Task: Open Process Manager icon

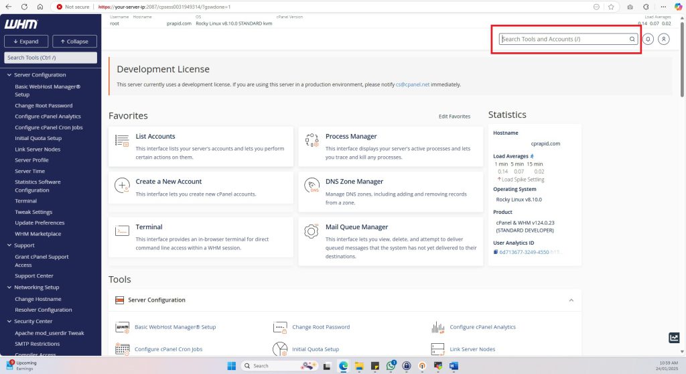Action: [x=312, y=141]
